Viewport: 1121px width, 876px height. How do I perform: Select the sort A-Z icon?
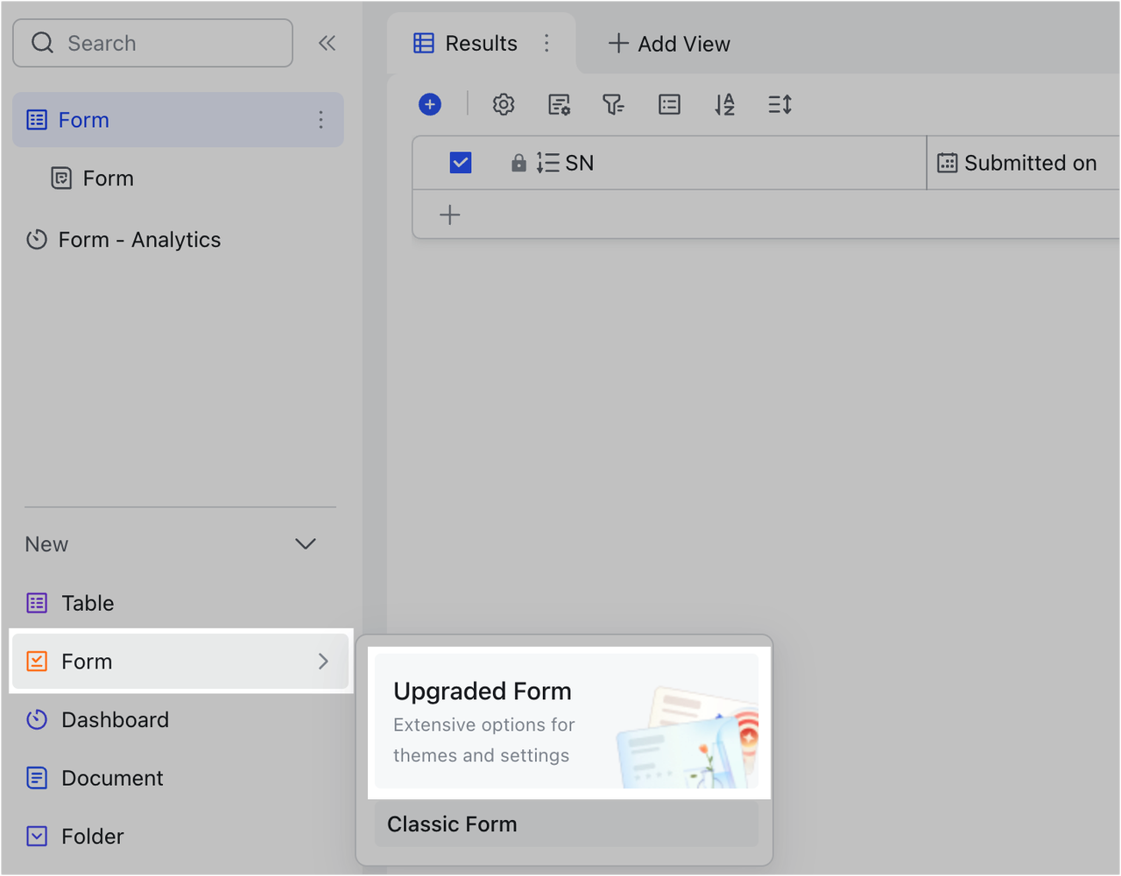[724, 104]
